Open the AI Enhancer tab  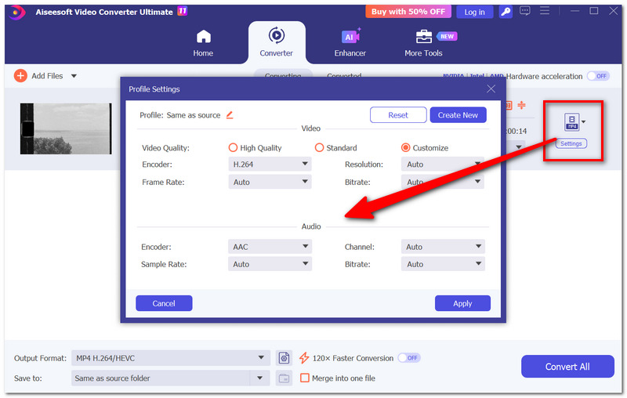click(x=350, y=43)
